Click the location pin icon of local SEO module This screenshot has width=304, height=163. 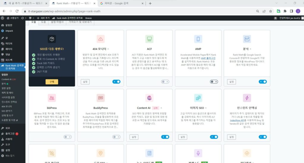(x=100, y=153)
